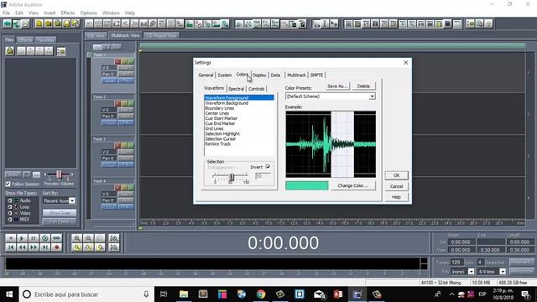The height and width of the screenshot is (302, 537).
Task: Open the 4/4 time signature dropdown
Action: click(503, 272)
